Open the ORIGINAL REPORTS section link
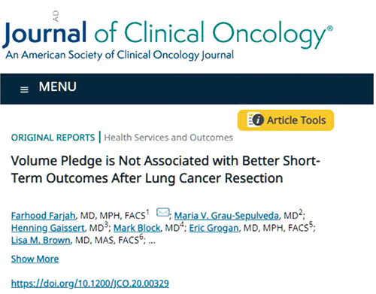The height and width of the screenshot is (294, 376). coord(53,138)
